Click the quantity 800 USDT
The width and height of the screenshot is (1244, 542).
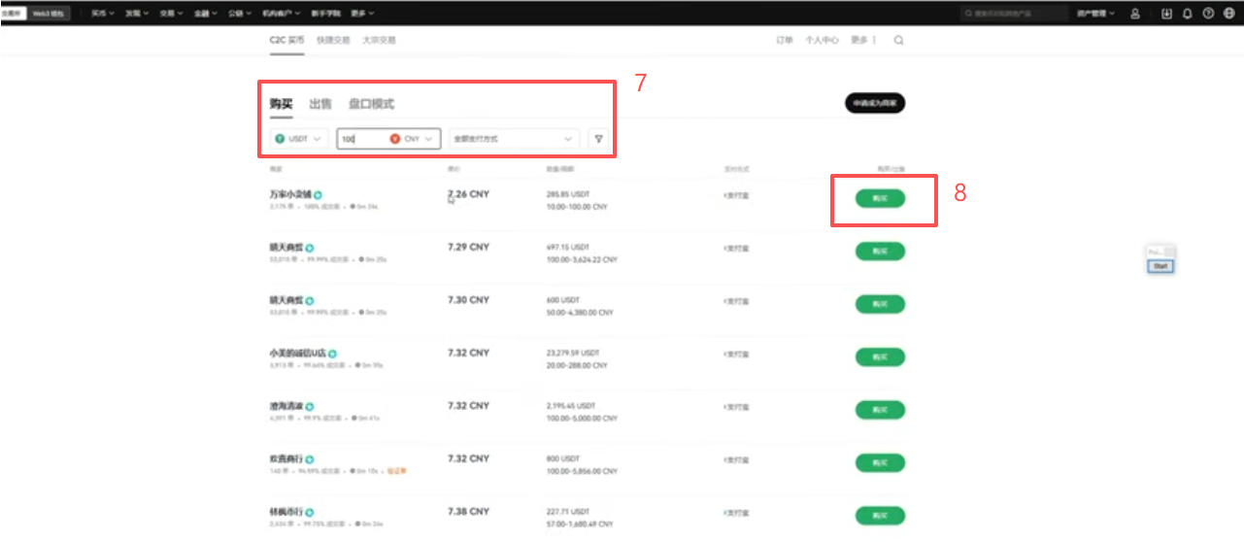562,459
